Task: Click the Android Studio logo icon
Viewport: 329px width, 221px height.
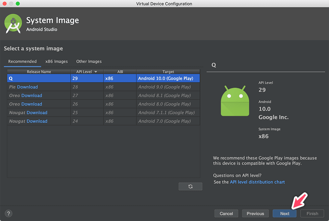Action: pos(13,24)
